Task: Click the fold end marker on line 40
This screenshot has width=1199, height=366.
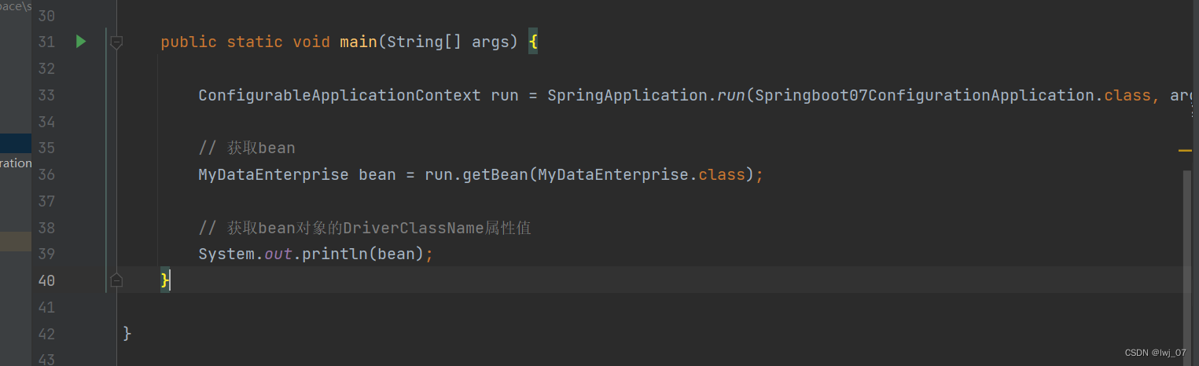Action: click(x=116, y=280)
